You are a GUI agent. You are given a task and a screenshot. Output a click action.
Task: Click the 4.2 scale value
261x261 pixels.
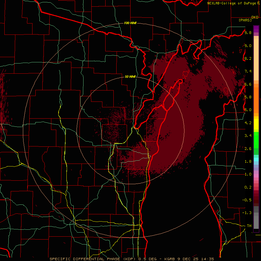(x=248, y=123)
